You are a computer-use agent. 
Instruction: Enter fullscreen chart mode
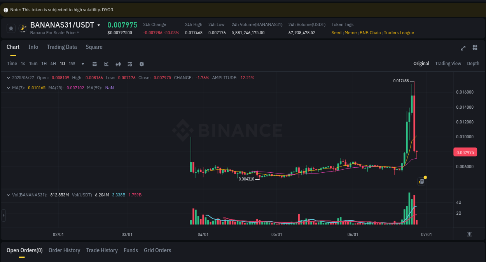pos(463,48)
